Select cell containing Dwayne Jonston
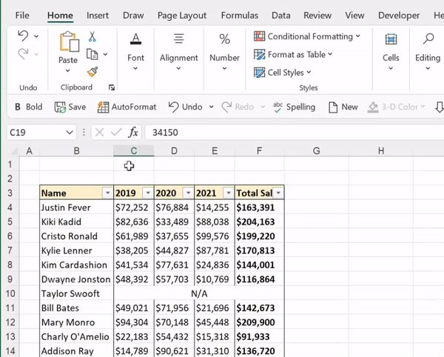The image size is (444, 357). click(76, 279)
